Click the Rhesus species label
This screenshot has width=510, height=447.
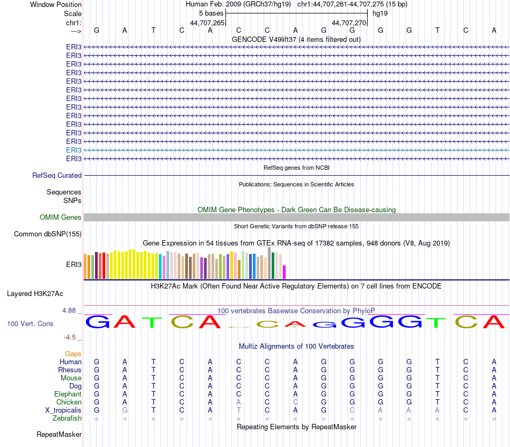(70, 370)
